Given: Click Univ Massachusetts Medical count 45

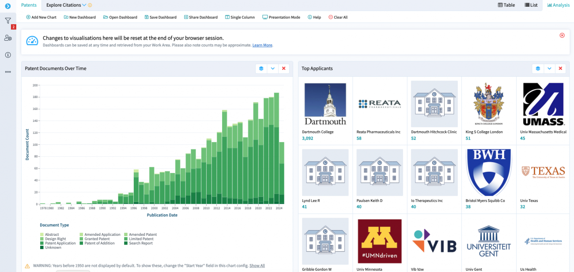Looking at the screenshot, I should (x=523, y=138).
